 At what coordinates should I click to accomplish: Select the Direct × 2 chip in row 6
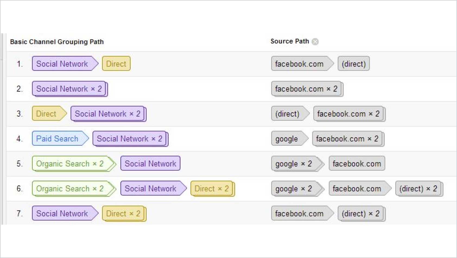pos(211,188)
